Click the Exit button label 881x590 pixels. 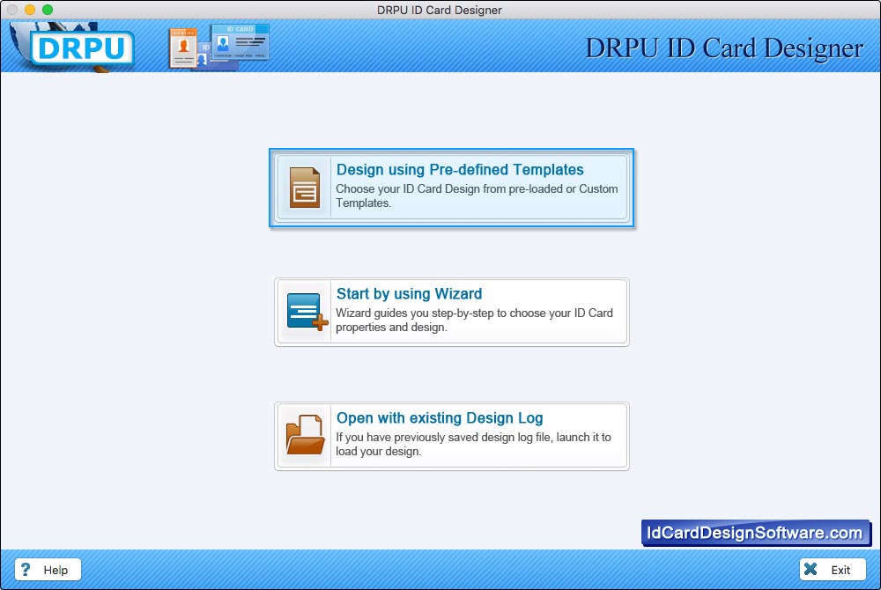coord(840,570)
